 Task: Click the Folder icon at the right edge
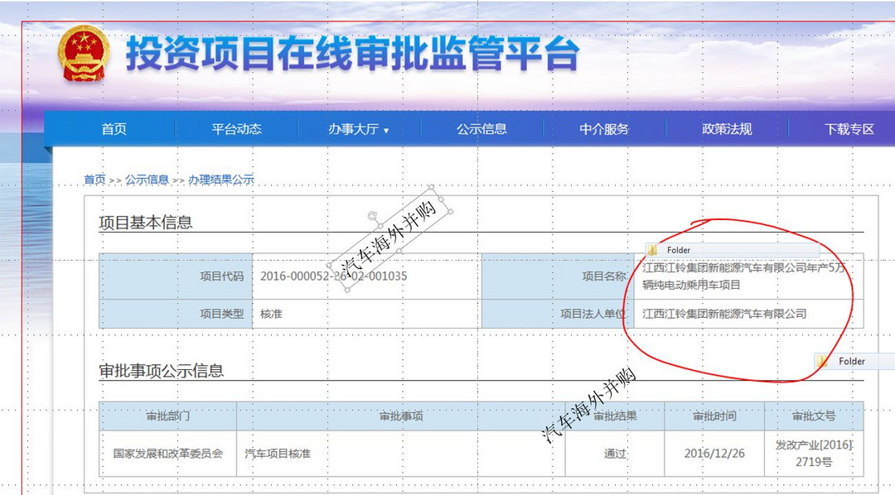click(x=823, y=361)
